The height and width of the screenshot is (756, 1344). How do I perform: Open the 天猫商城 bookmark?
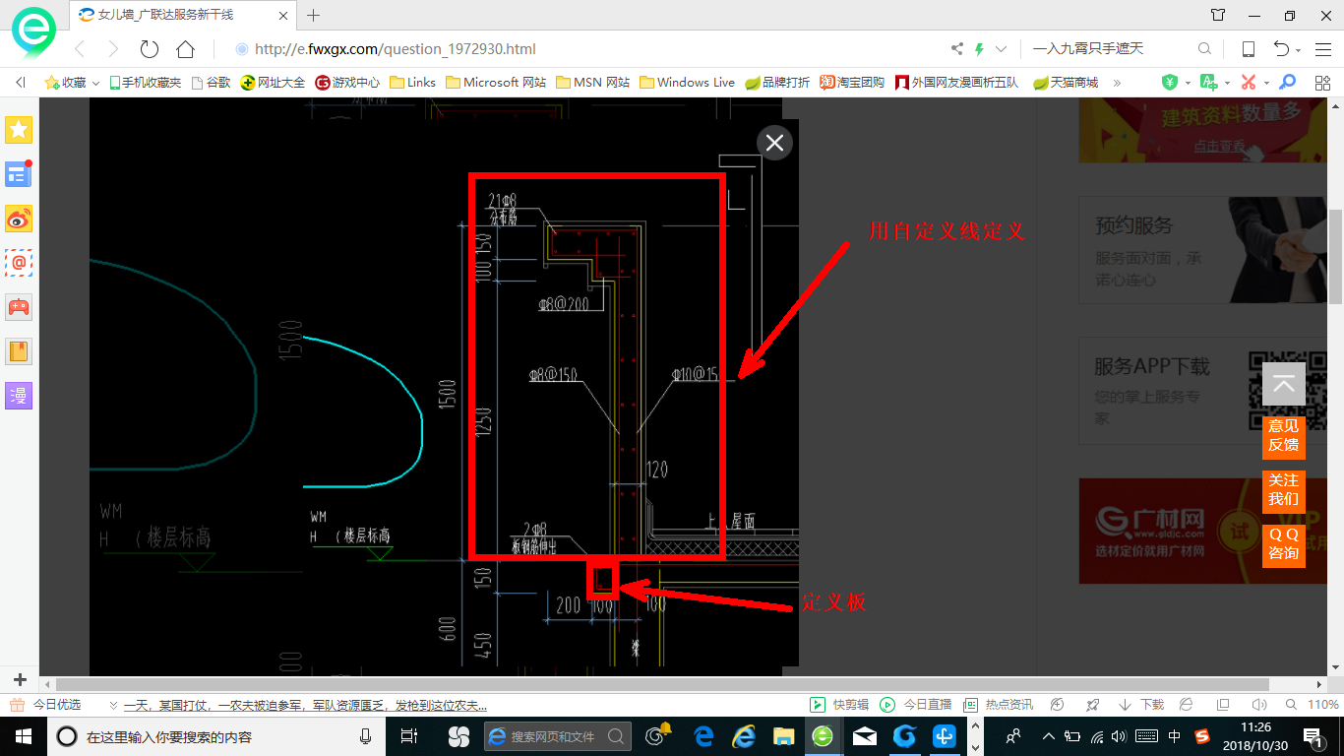click(x=1065, y=83)
